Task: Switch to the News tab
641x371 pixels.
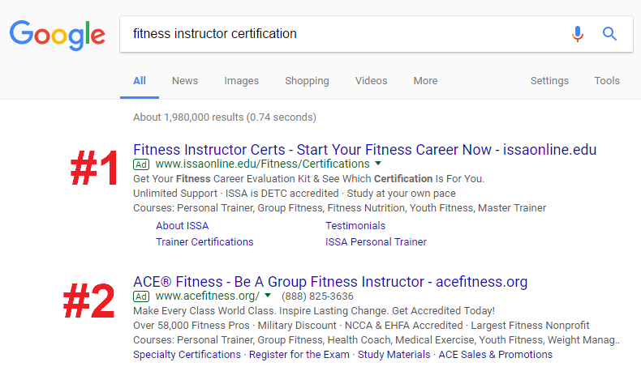Action: (185, 81)
